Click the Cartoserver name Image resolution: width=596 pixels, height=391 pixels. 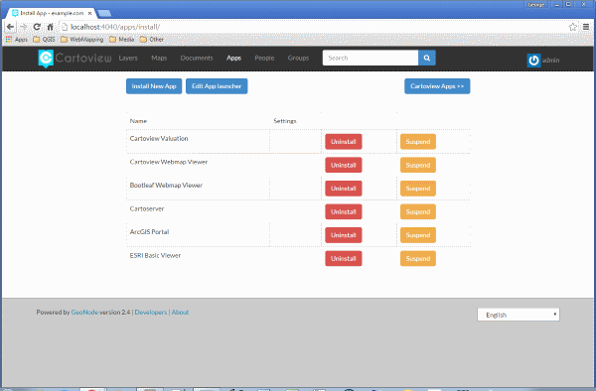pyautogui.click(x=147, y=208)
